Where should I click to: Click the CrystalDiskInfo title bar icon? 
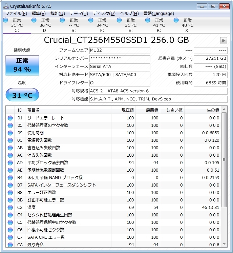coord(6,6)
